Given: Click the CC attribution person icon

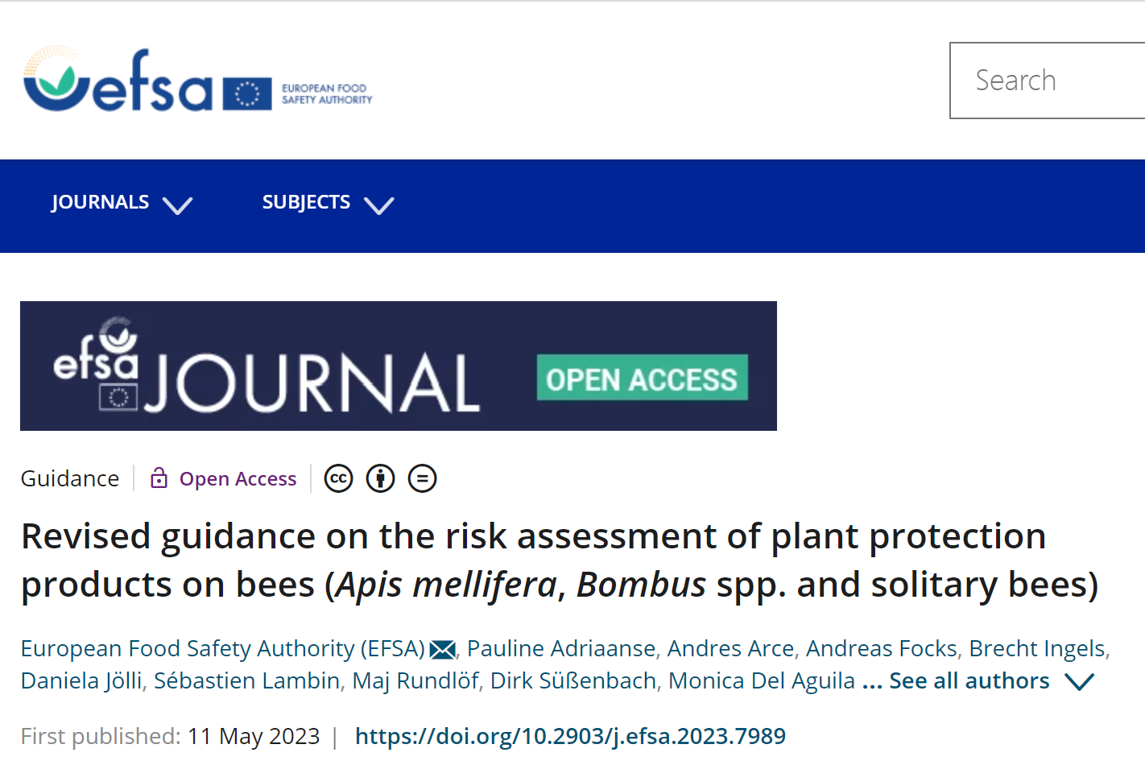Looking at the screenshot, I should coord(380,478).
